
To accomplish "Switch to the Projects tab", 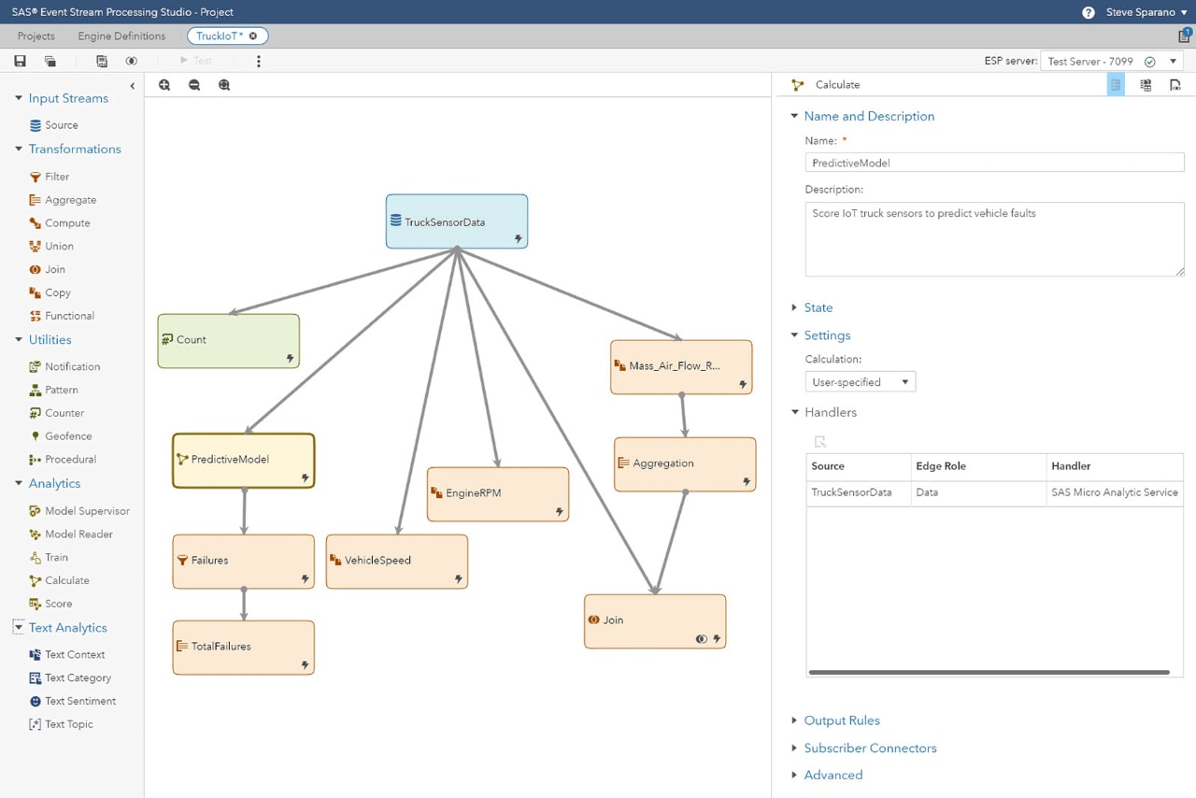I will [x=36, y=36].
